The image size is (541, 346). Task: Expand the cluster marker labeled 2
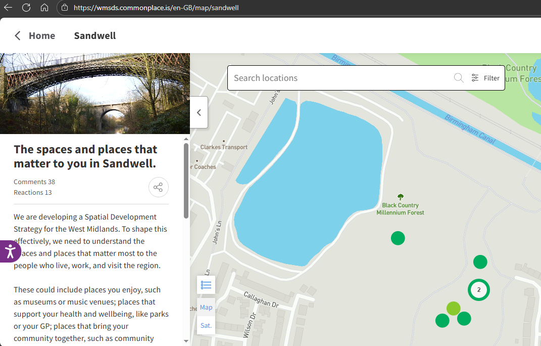coord(479,290)
